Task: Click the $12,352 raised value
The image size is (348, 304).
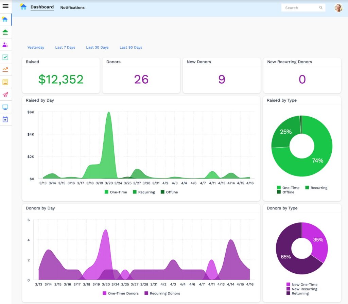Action: pos(61,79)
